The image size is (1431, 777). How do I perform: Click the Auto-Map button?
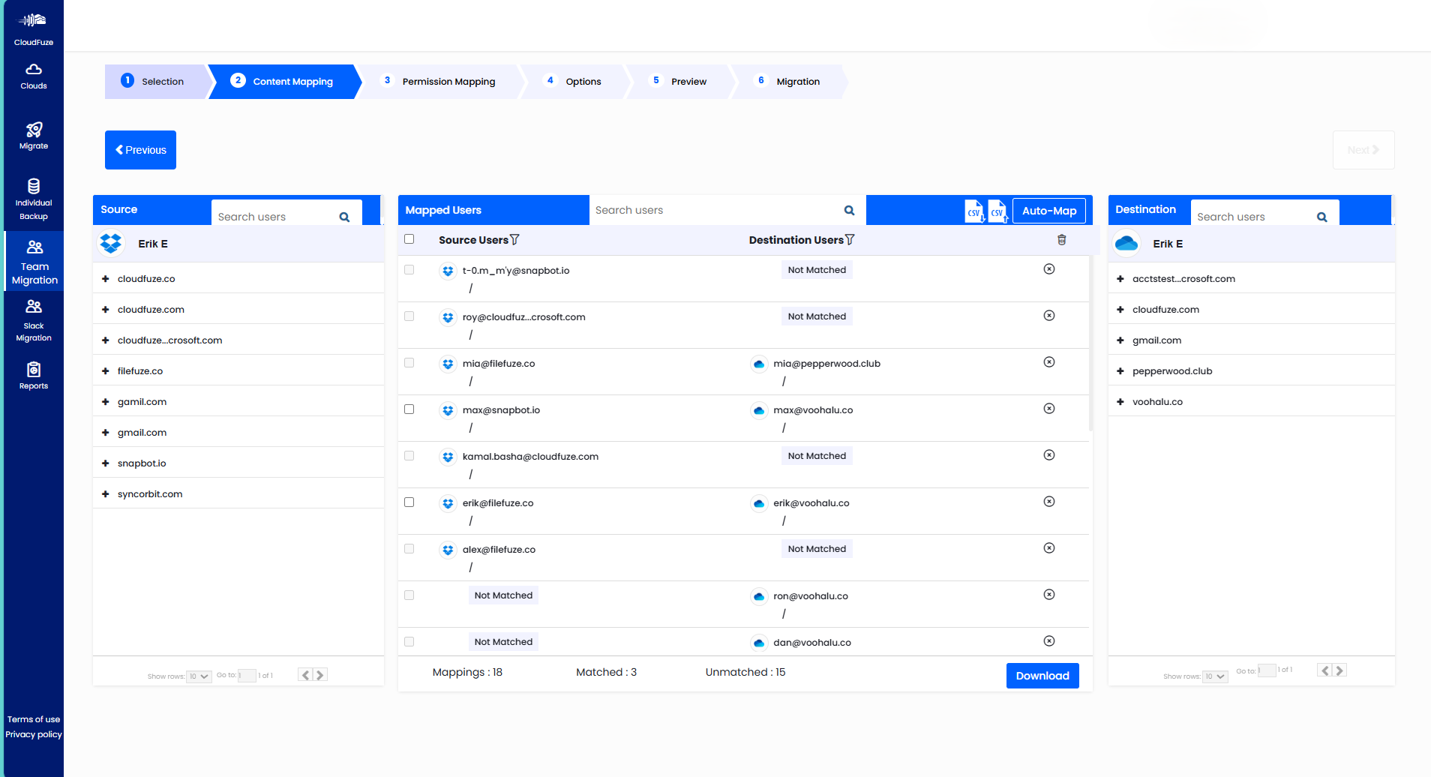1049,211
